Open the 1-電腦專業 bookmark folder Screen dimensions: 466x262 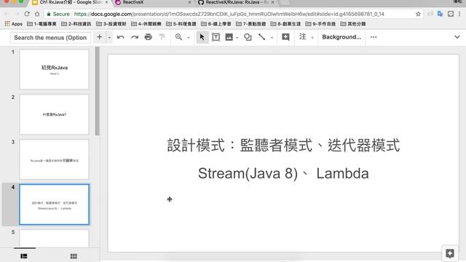pyautogui.click(x=42, y=24)
